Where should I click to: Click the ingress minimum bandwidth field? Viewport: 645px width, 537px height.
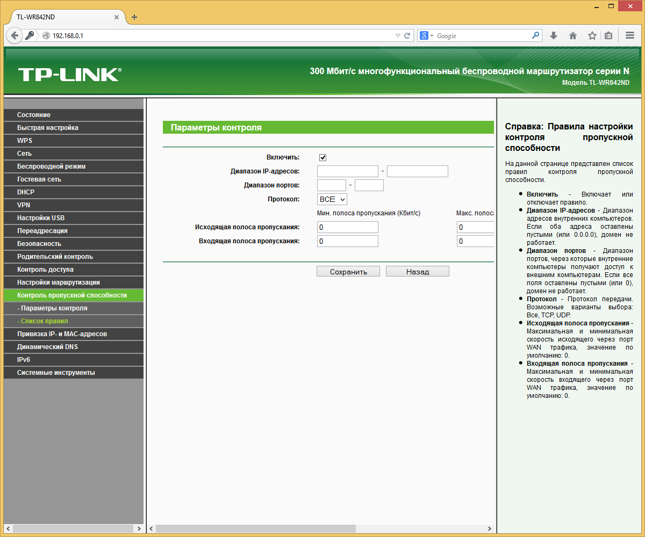coord(348,241)
